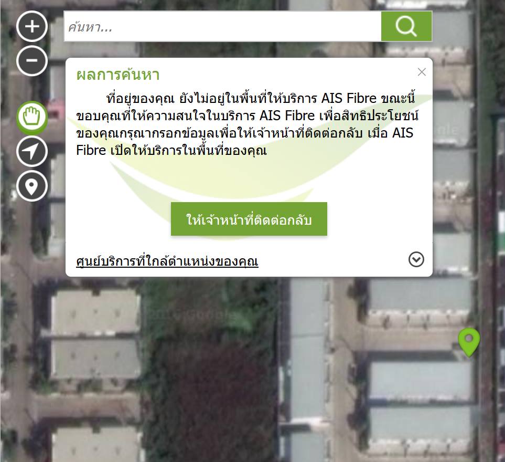Locate my position with the arrow icon
Viewport: 505px width, 462px height.
pyautogui.click(x=32, y=152)
